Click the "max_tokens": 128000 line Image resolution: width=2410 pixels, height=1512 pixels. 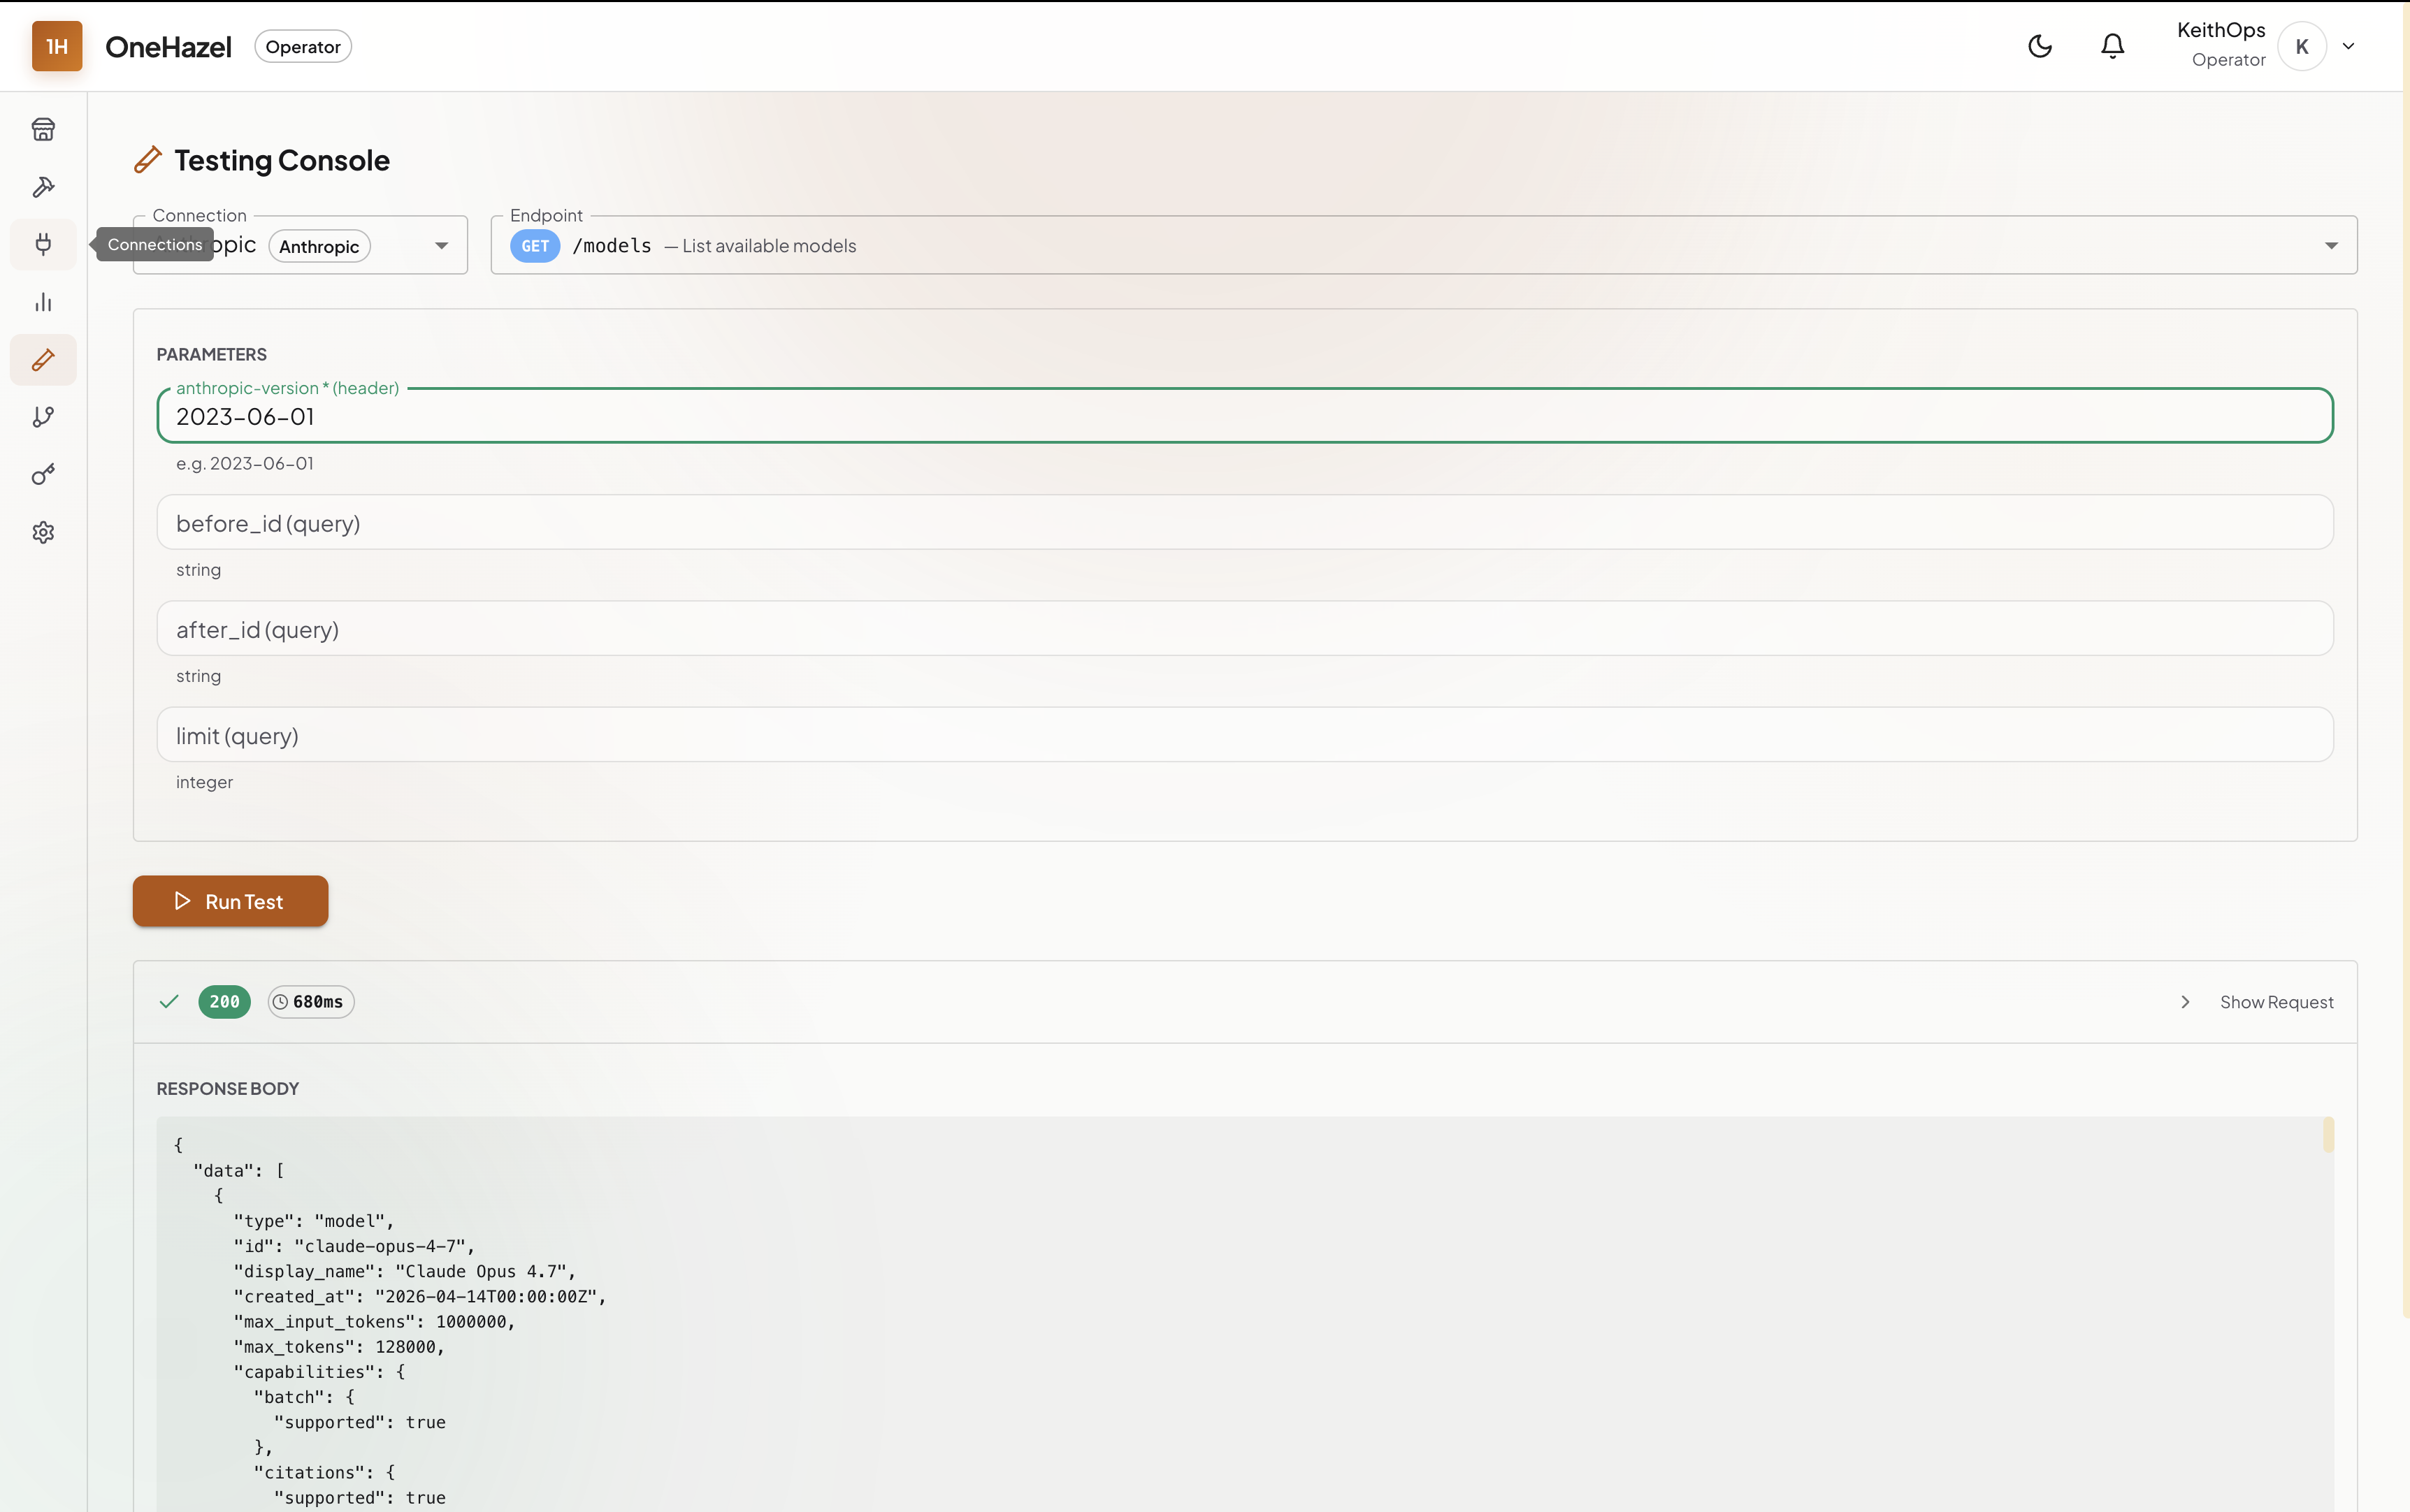339,1347
